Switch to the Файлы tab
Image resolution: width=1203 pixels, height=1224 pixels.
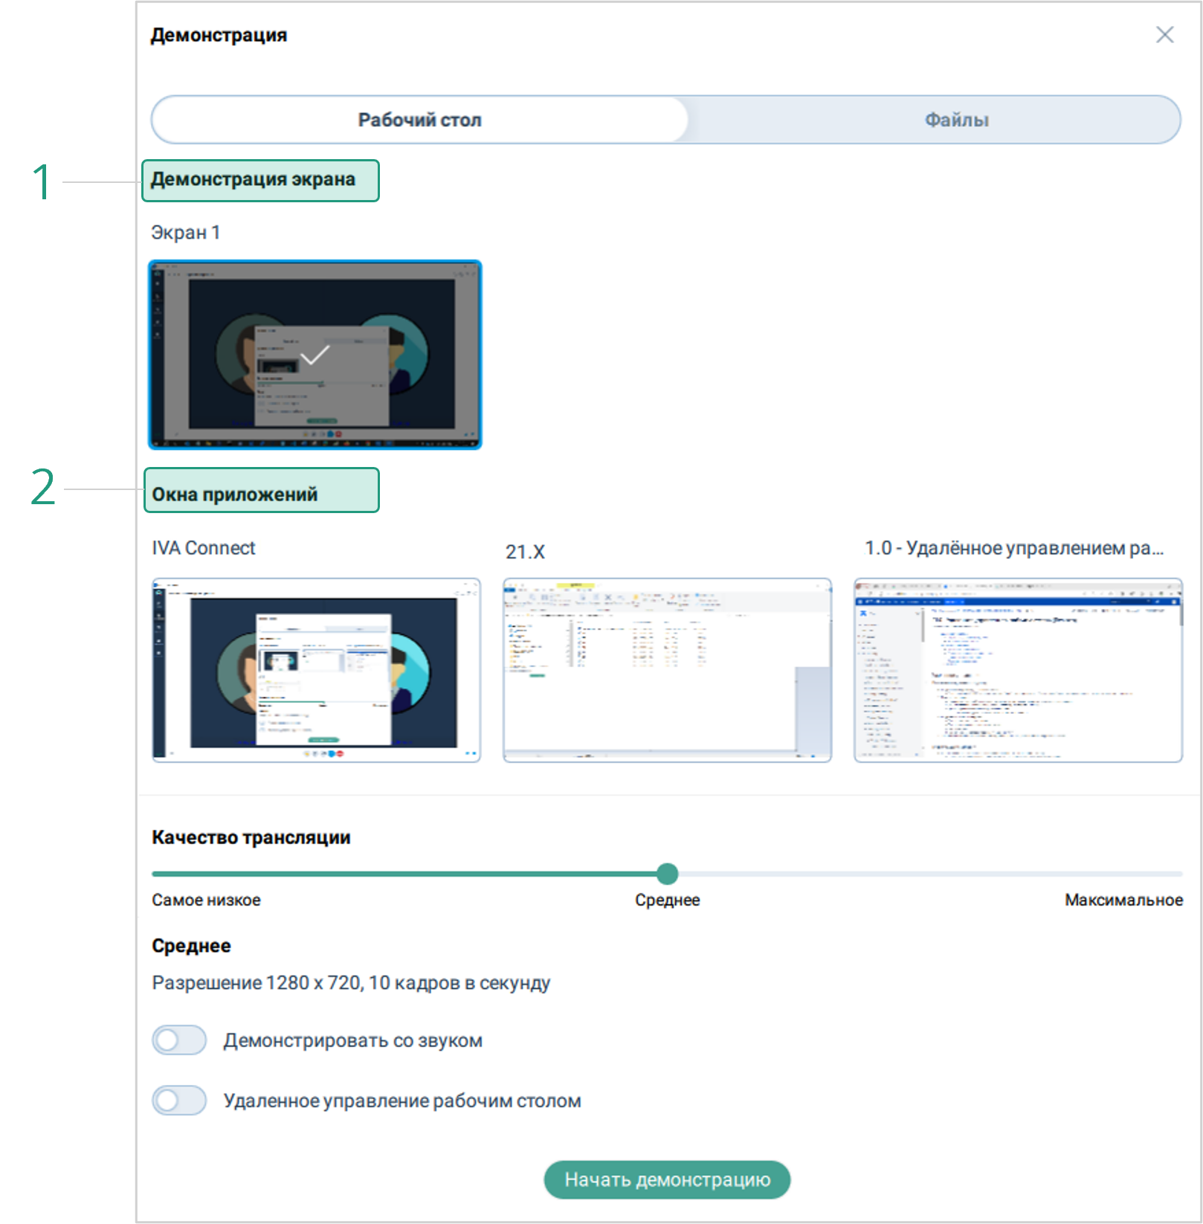(x=956, y=120)
